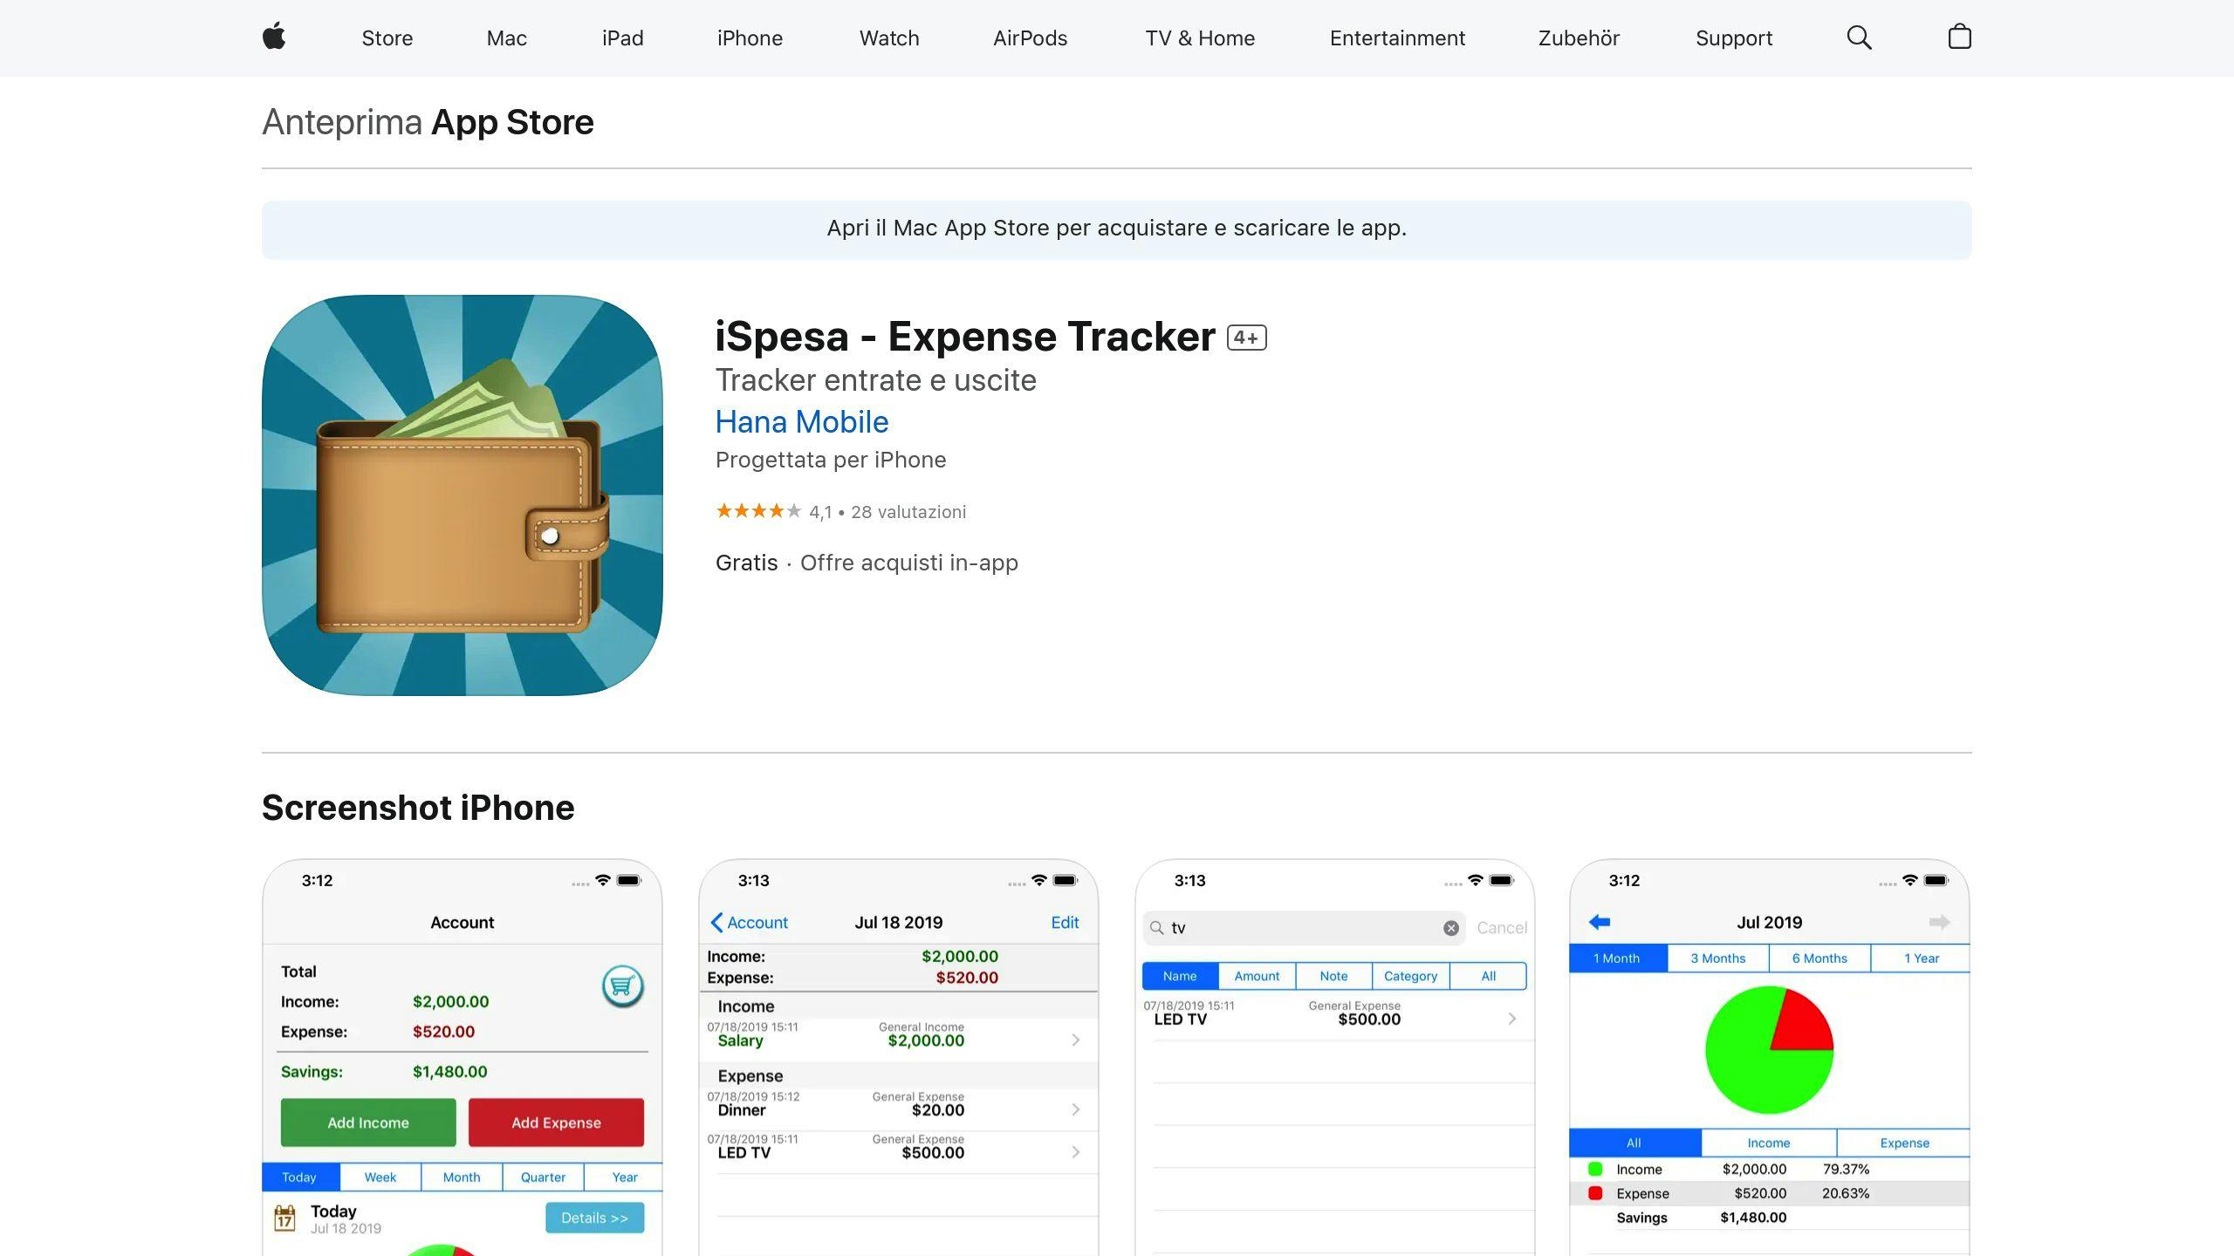
Task: Click the tv search input field
Action: (1304, 928)
